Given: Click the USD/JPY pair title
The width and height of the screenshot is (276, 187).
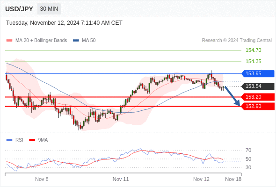Looking at the screenshot, I should [19, 9].
